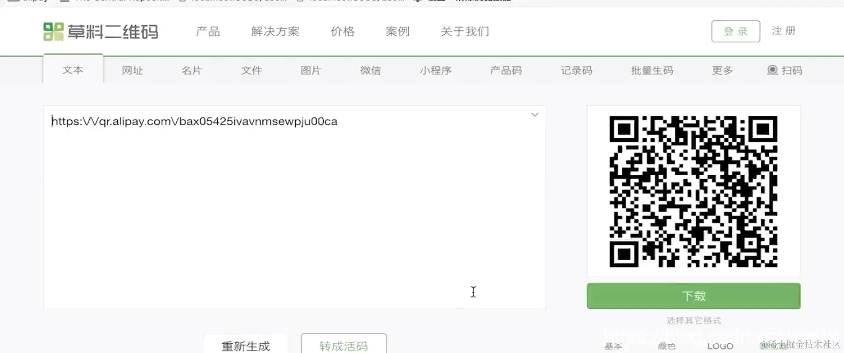This screenshot has width=844, height=353.
Task: Select the 文本 tab
Action: tap(73, 69)
